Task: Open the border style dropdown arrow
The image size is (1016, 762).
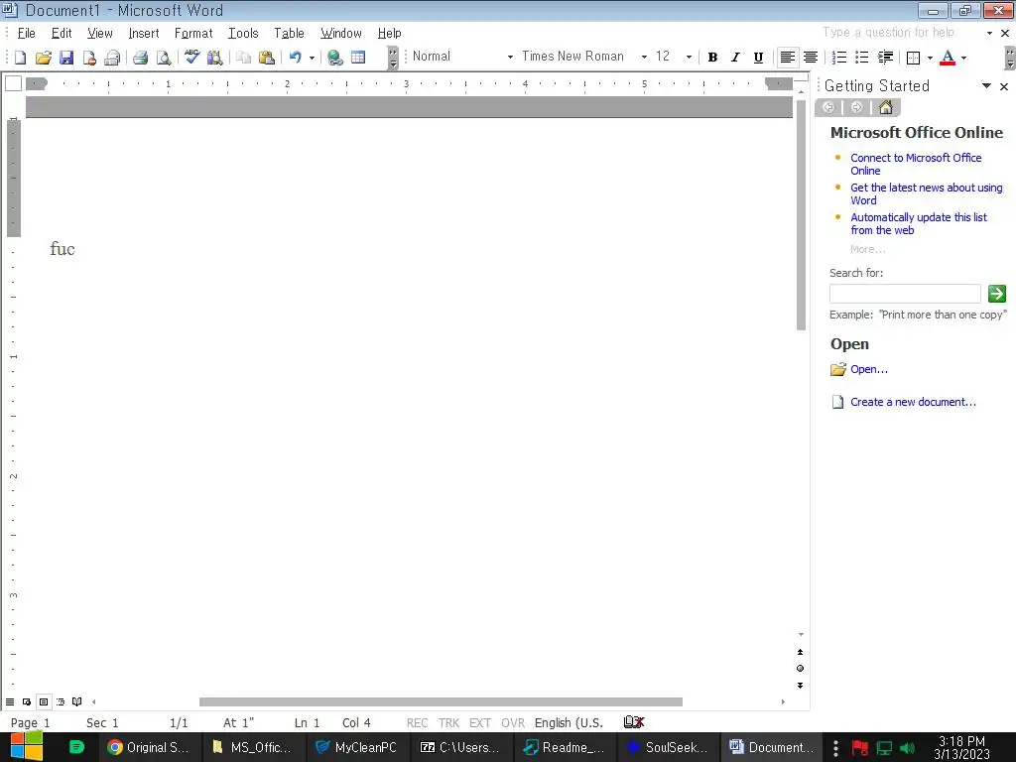Action: (930, 58)
